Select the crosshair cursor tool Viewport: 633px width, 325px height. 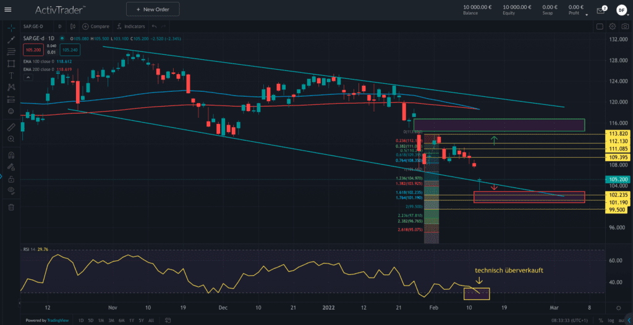11,28
